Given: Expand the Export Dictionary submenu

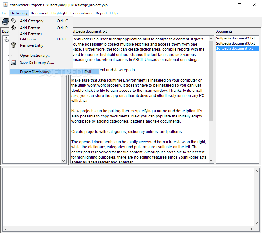Looking at the screenshot, I should point(41,72).
